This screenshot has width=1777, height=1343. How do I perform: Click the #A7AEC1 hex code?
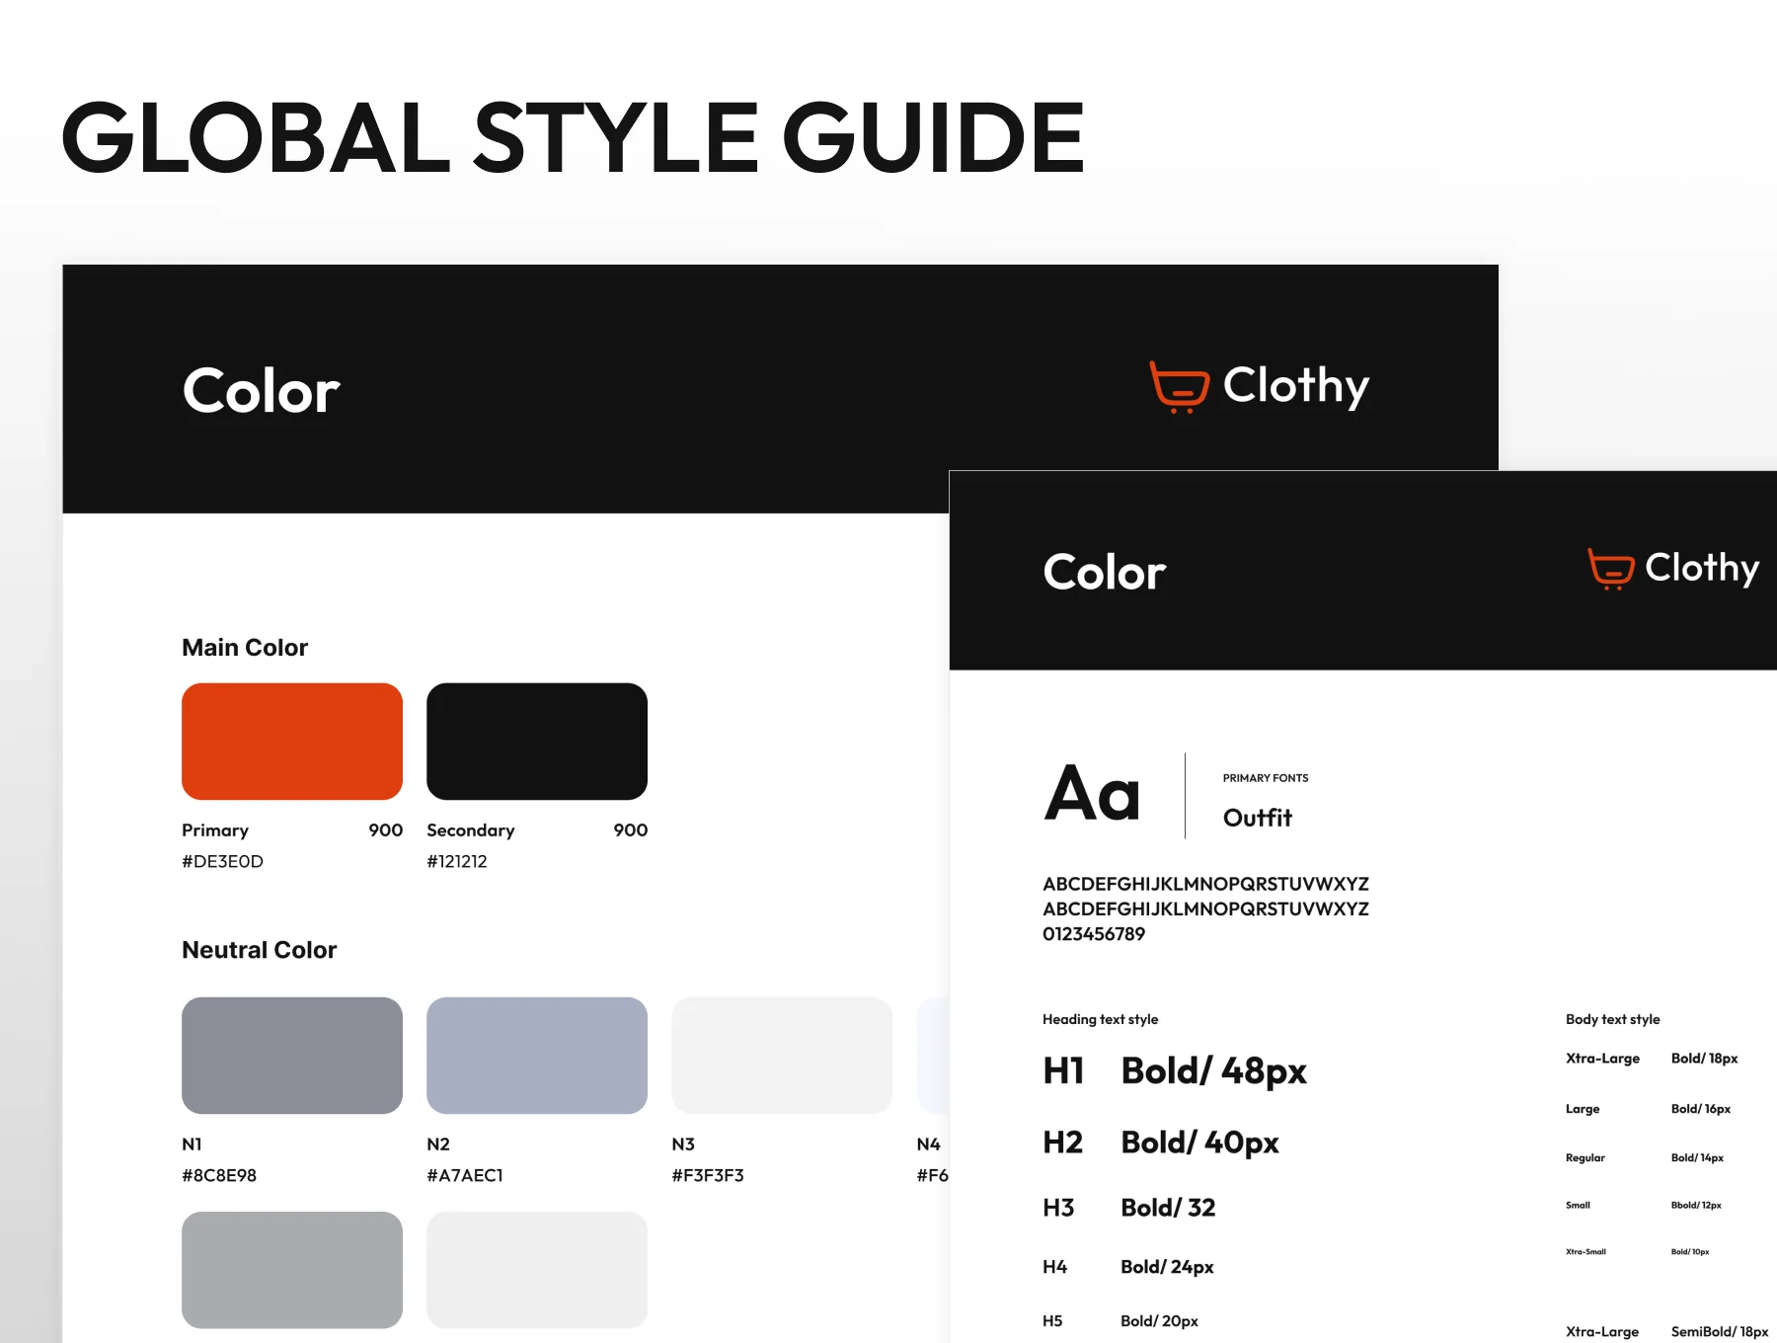pos(465,1175)
